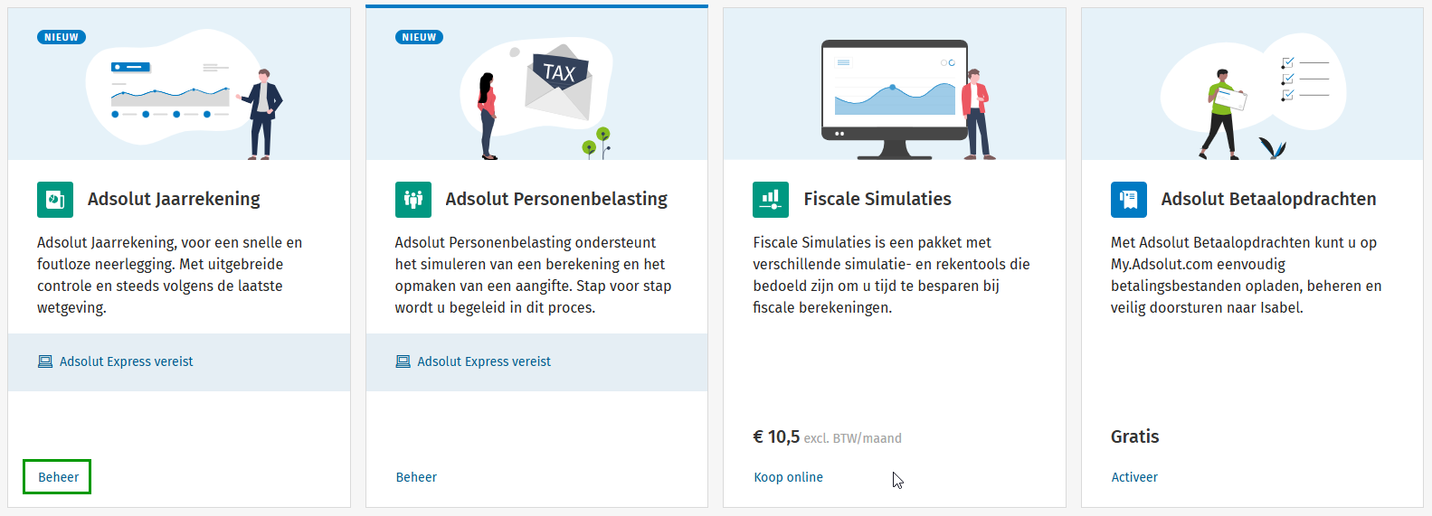1432x516 pixels.
Task: Click the Adsolut Betaalopdrachten blue receipt icon
Action: pos(1129,200)
